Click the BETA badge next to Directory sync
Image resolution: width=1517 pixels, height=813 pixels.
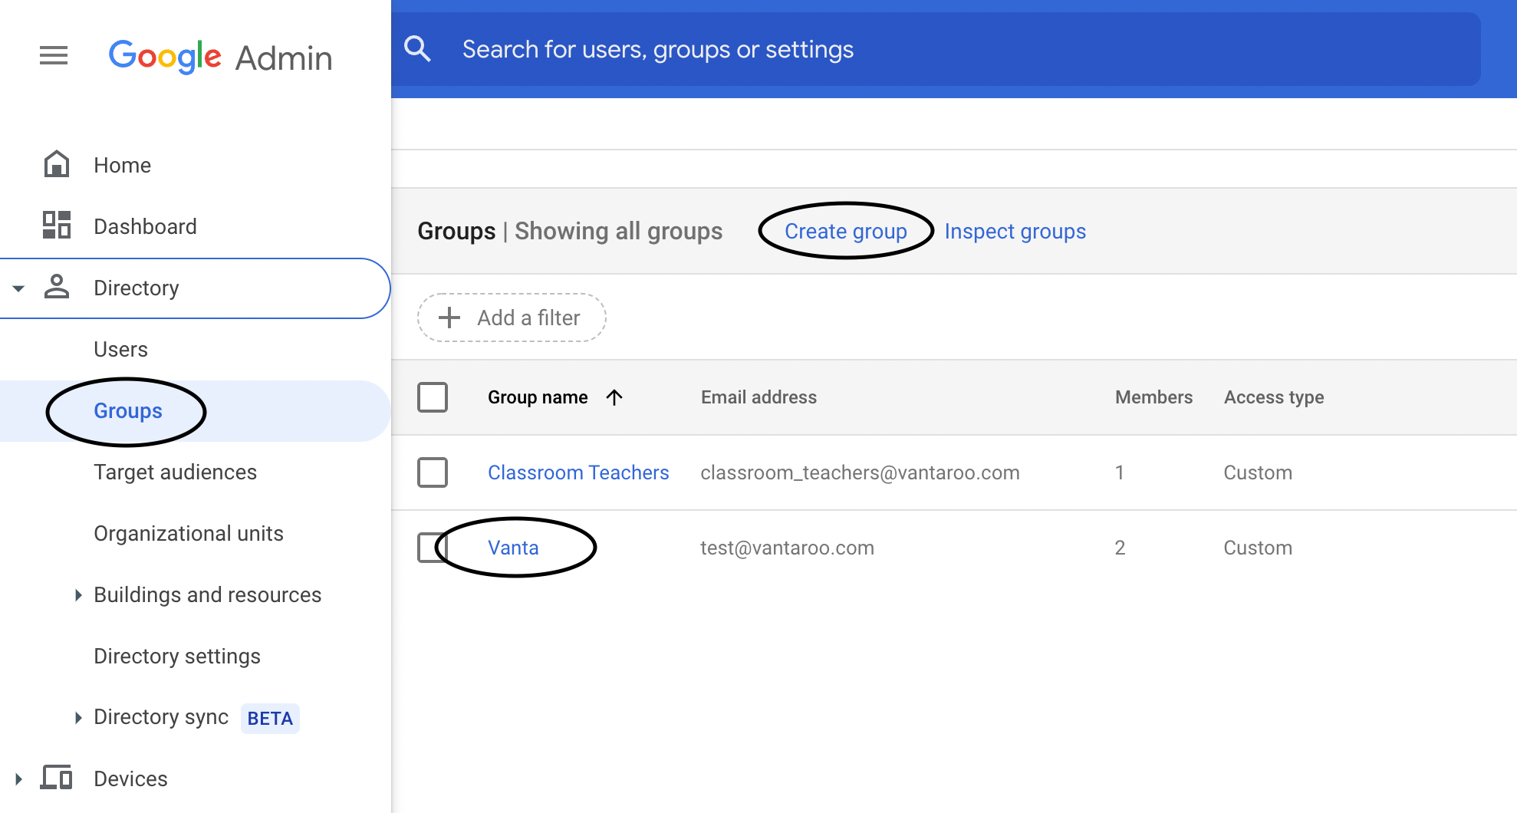tap(270, 719)
